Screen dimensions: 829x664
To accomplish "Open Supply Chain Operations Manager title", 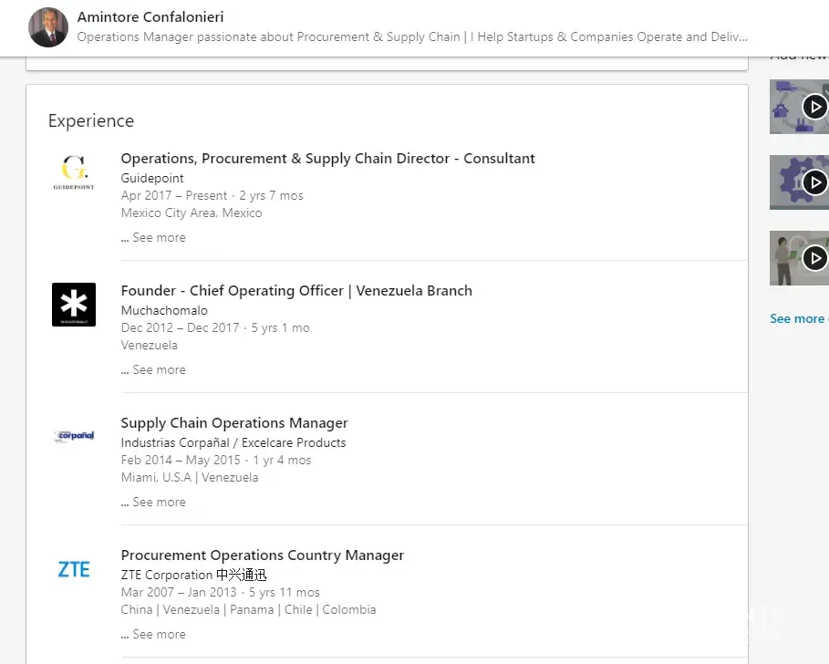I will tap(234, 423).
